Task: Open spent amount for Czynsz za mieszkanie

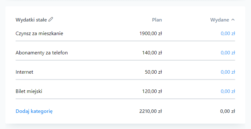Action: (x=228, y=34)
